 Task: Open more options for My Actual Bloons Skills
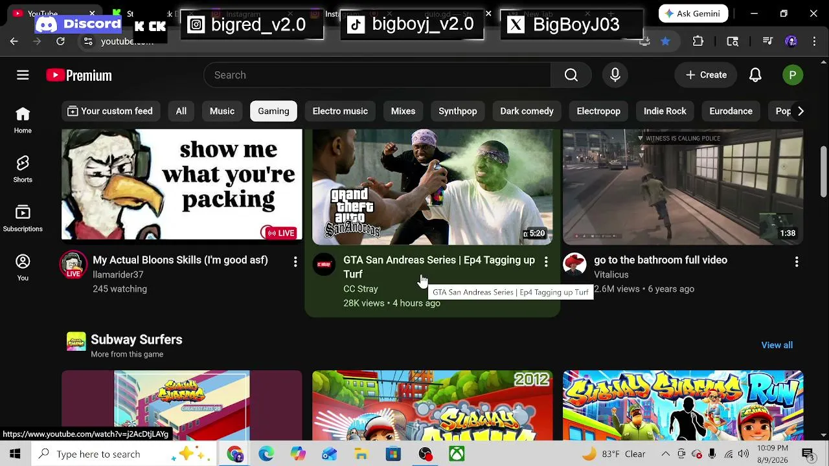295,261
